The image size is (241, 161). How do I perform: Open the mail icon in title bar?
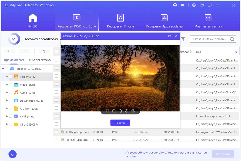tap(202, 5)
